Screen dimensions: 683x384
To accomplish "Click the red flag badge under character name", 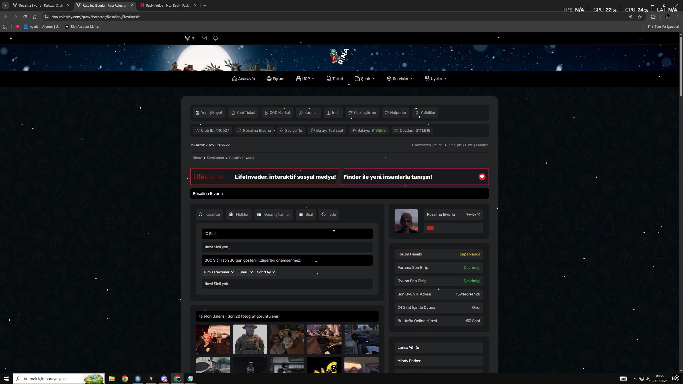I will point(430,228).
